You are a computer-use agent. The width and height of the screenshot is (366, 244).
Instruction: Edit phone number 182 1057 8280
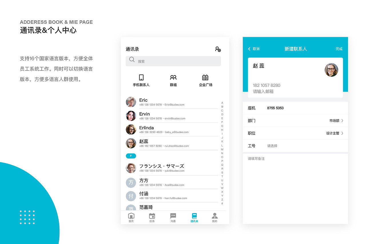coord(266,85)
